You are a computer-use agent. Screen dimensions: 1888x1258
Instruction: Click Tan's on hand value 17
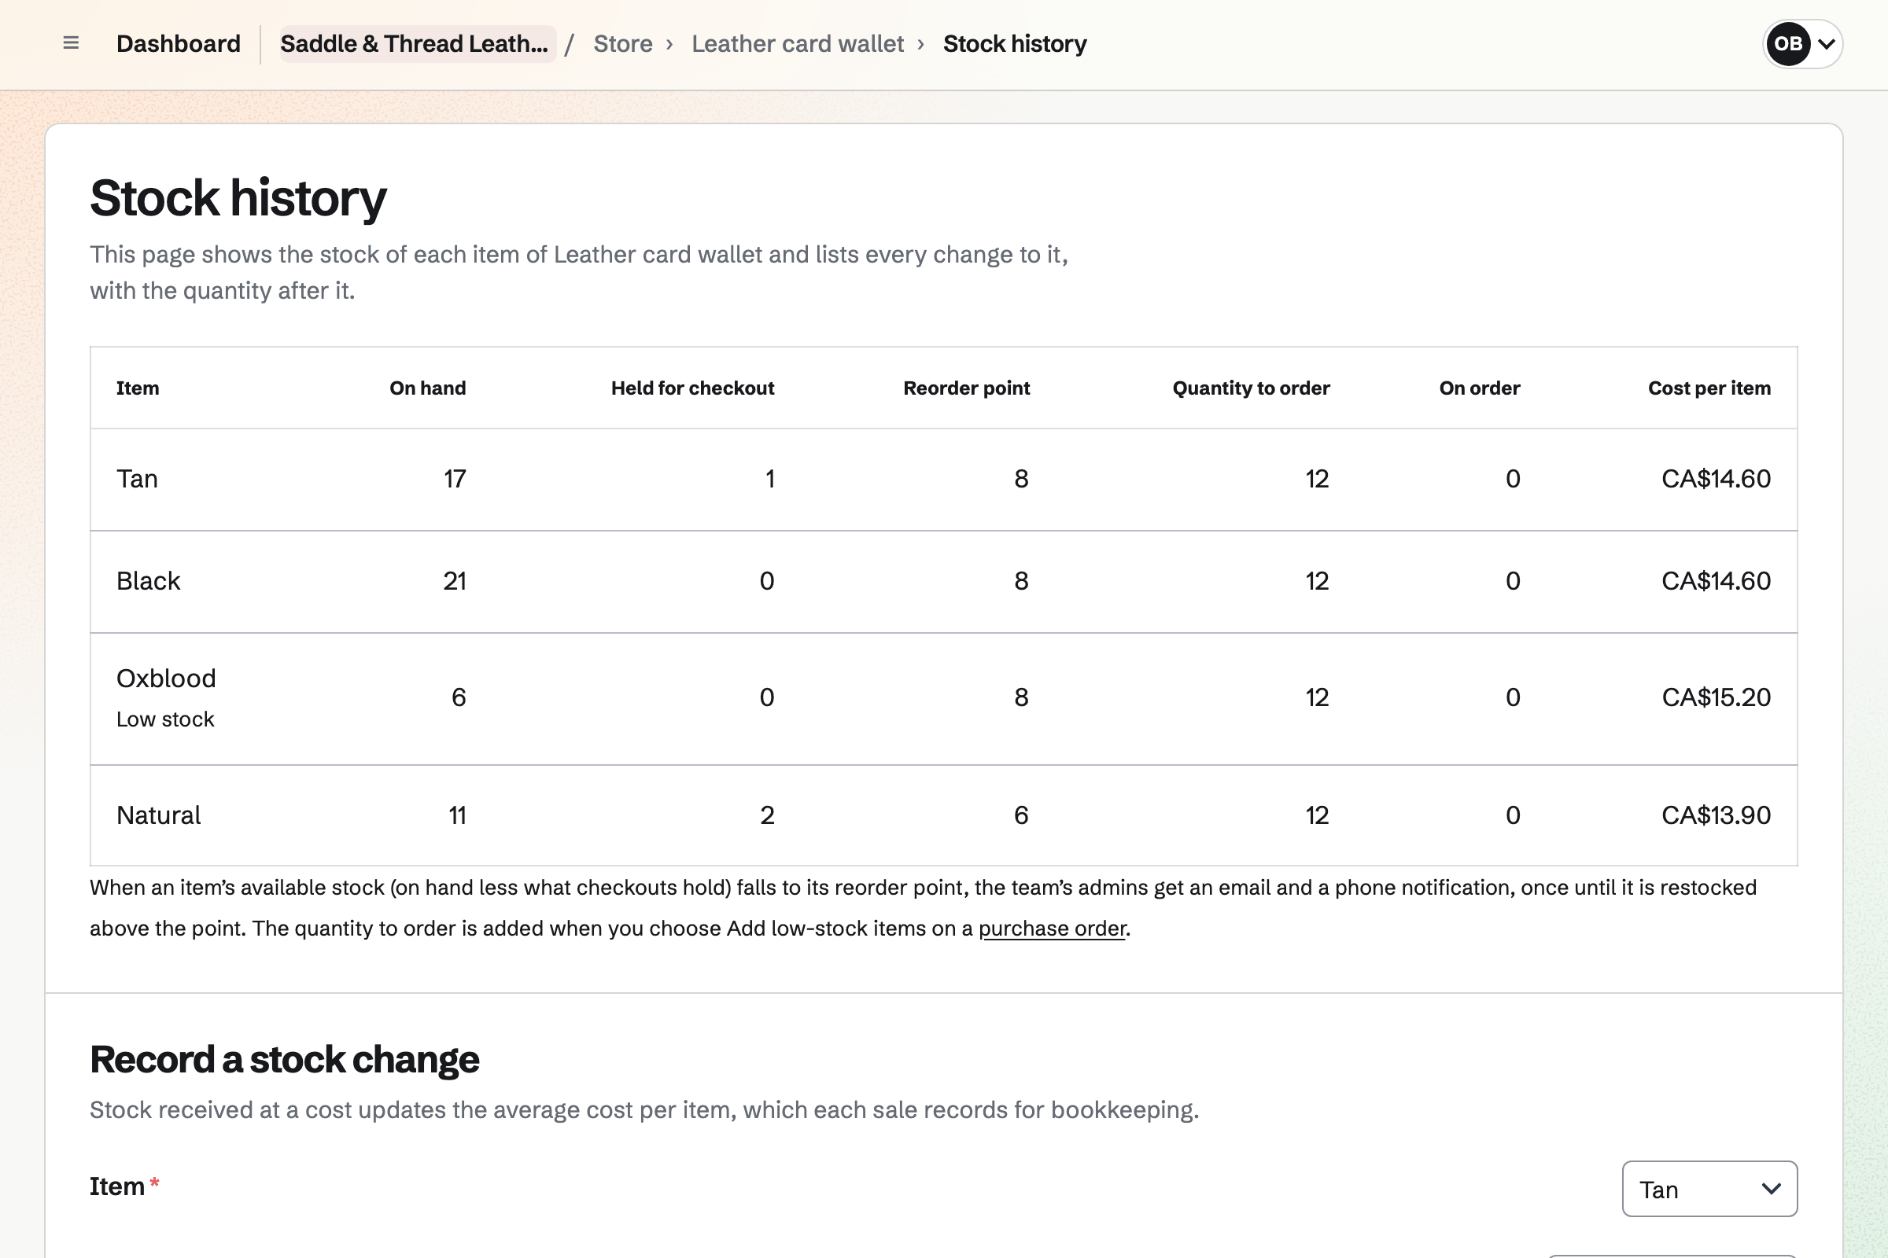pos(455,479)
